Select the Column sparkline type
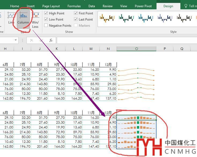197x157 pixels. point(23,18)
